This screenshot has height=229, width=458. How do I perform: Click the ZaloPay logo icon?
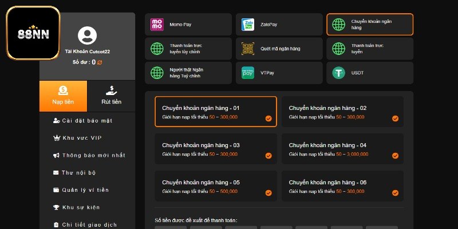pyautogui.click(x=248, y=25)
